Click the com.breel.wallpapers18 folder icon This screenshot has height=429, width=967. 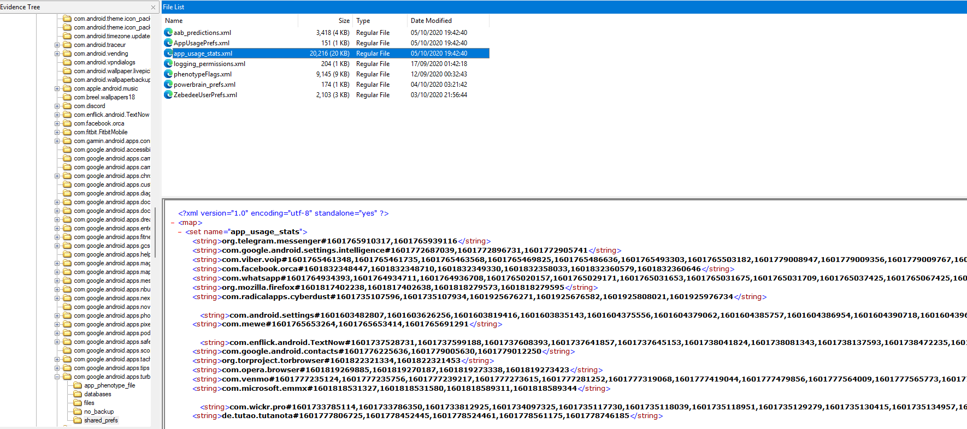[x=67, y=97]
